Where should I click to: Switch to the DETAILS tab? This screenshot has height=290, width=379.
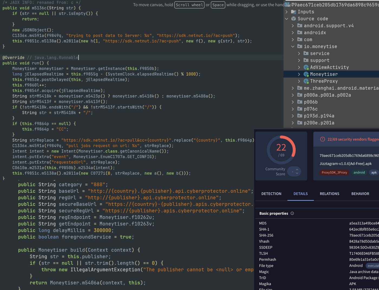[x=300, y=194]
